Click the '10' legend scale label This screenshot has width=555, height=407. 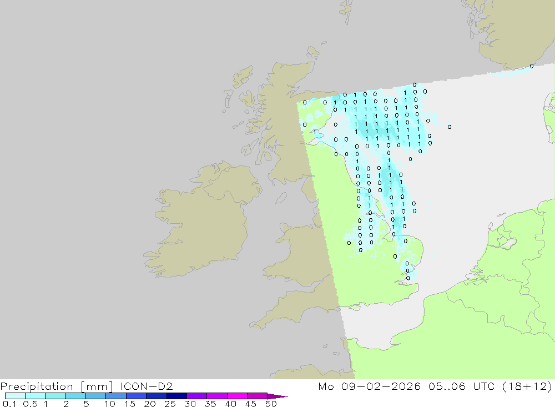tap(110, 404)
